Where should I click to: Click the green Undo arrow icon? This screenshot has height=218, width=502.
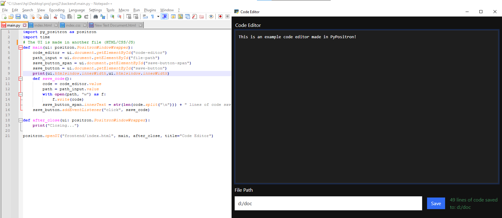[79, 17]
